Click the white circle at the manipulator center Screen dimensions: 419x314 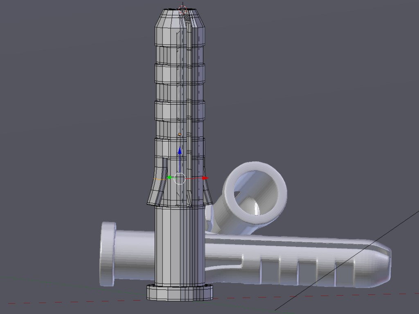click(180, 179)
